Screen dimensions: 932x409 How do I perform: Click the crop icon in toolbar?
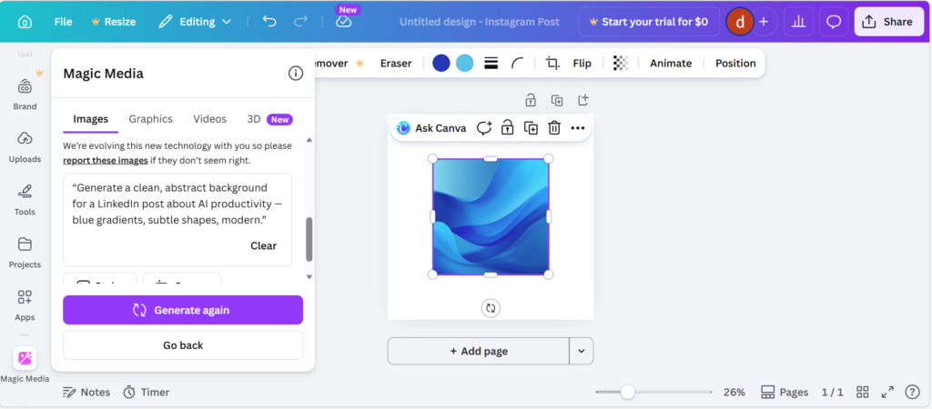[552, 63]
